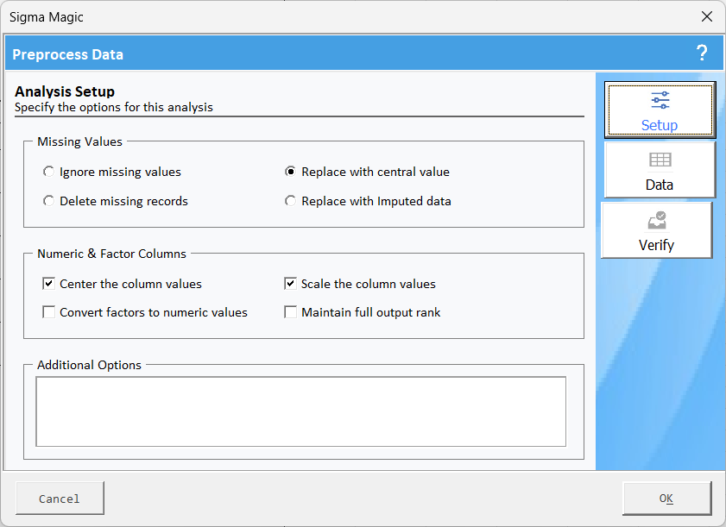Go to the Data tab label
Image resolution: width=726 pixels, height=527 pixels.
coord(660,185)
